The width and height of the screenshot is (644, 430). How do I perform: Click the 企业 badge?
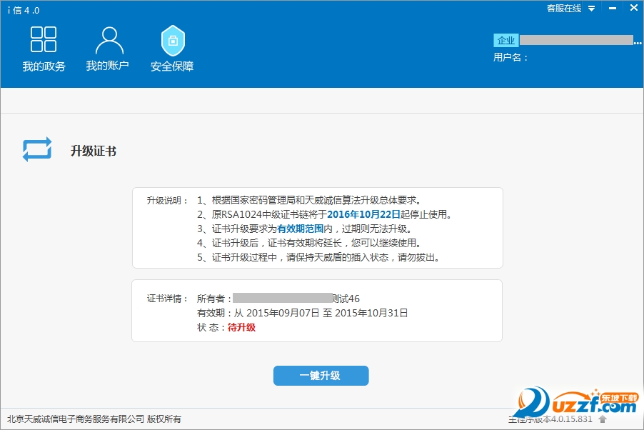tap(506, 40)
